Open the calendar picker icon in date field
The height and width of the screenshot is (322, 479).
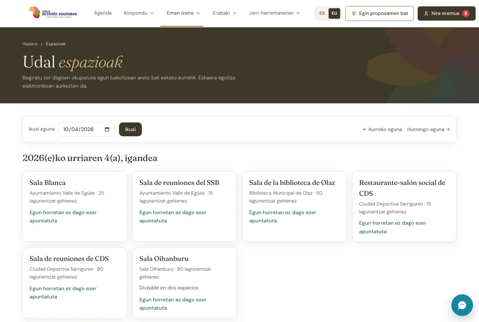tap(107, 129)
